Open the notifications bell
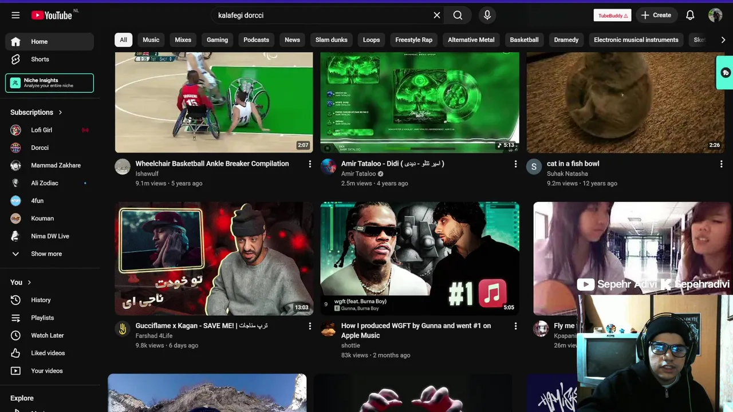The width and height of the screenshot is (733, 412). click(x=690, y=15)
